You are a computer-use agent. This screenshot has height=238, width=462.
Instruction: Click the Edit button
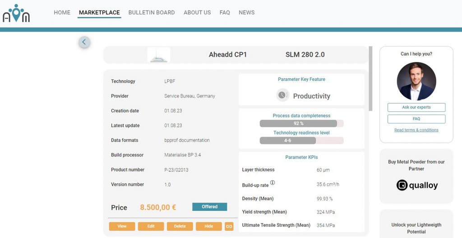[x=151, y=226]
